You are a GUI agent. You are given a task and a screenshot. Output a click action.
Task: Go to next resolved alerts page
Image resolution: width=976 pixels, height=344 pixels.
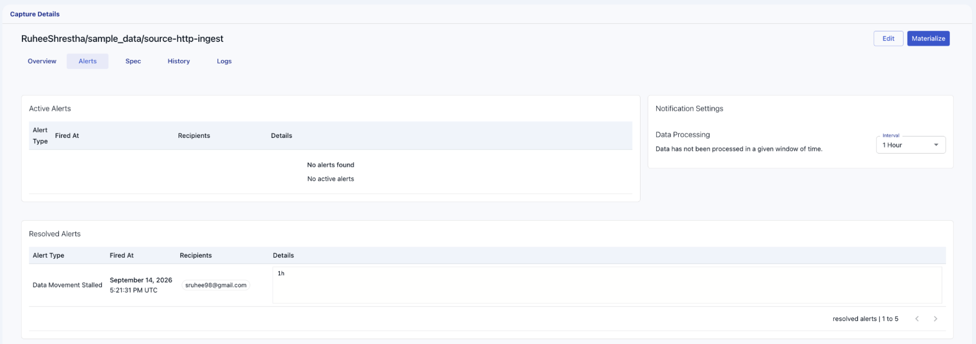coord(935,319)
